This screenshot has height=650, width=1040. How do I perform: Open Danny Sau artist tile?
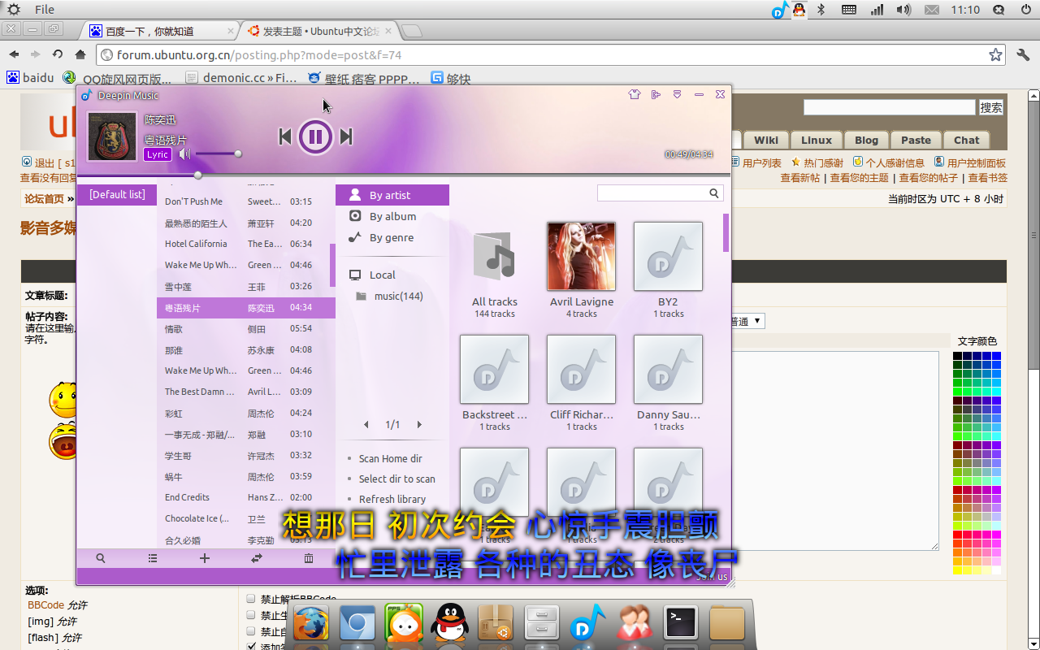tap(668, 369)
